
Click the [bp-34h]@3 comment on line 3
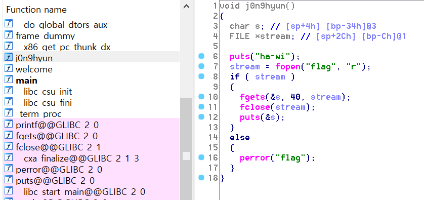coord(351,26)
